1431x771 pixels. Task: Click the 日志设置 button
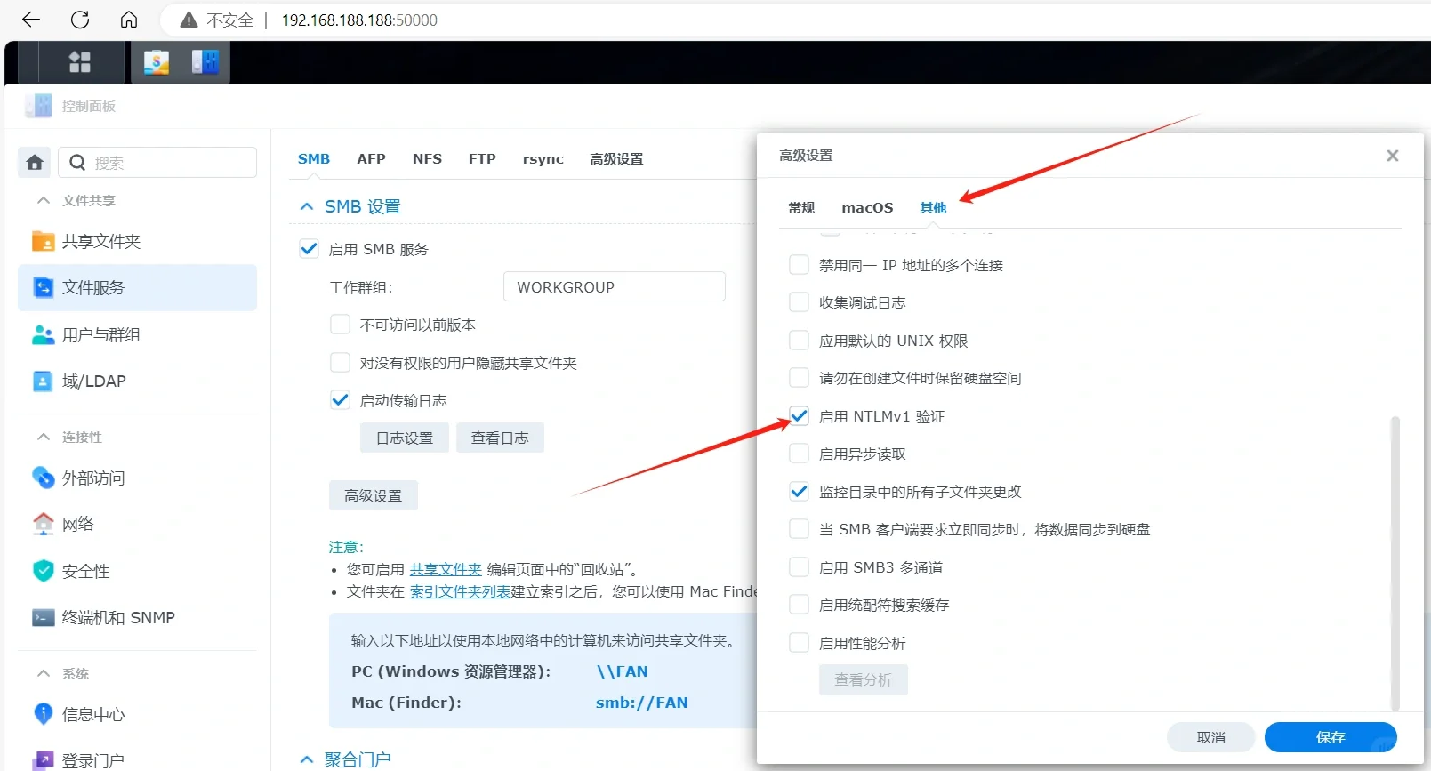405,438
